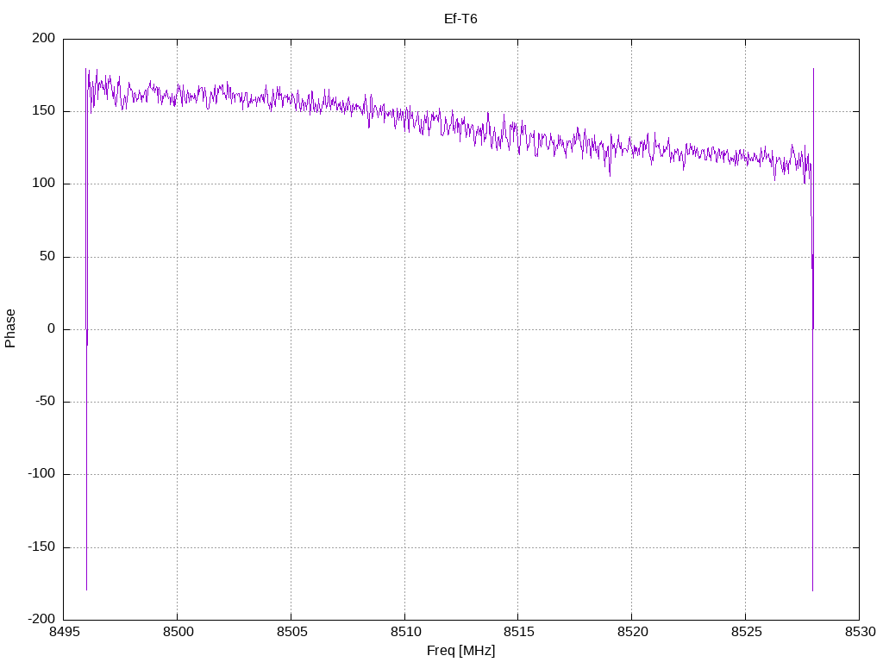Image resolution: width=883 pixels, height=662 pixels.
Task: Select y-axis tick label -200
Action: pos(41,619)
